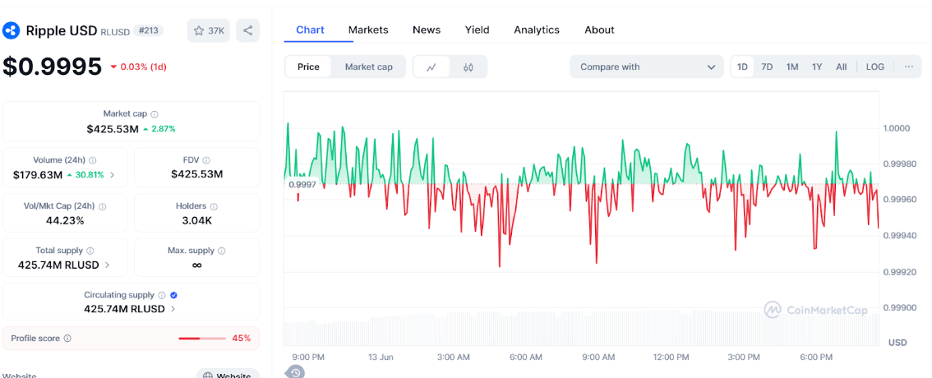Screen dimensions: 932x378
Task: Click the Market cap info icon
Action: click(155, 114)
